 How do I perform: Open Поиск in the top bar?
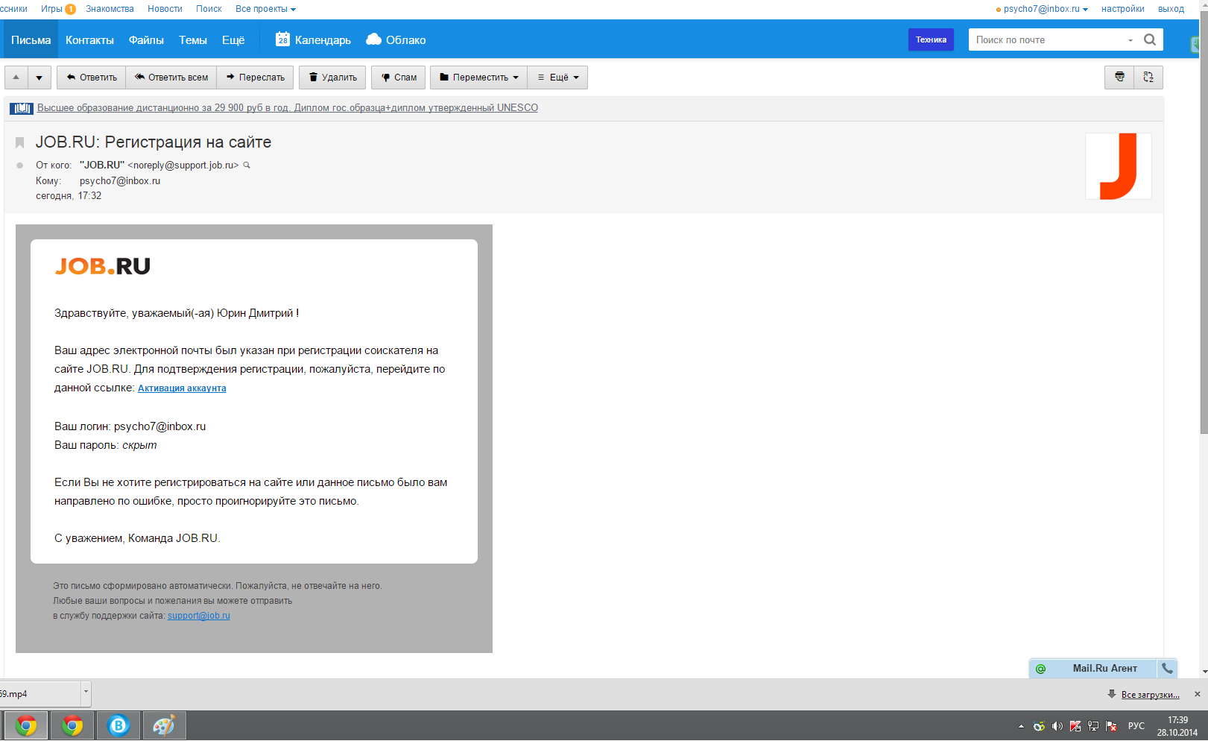pyautogui.click(x=209, y=9)
